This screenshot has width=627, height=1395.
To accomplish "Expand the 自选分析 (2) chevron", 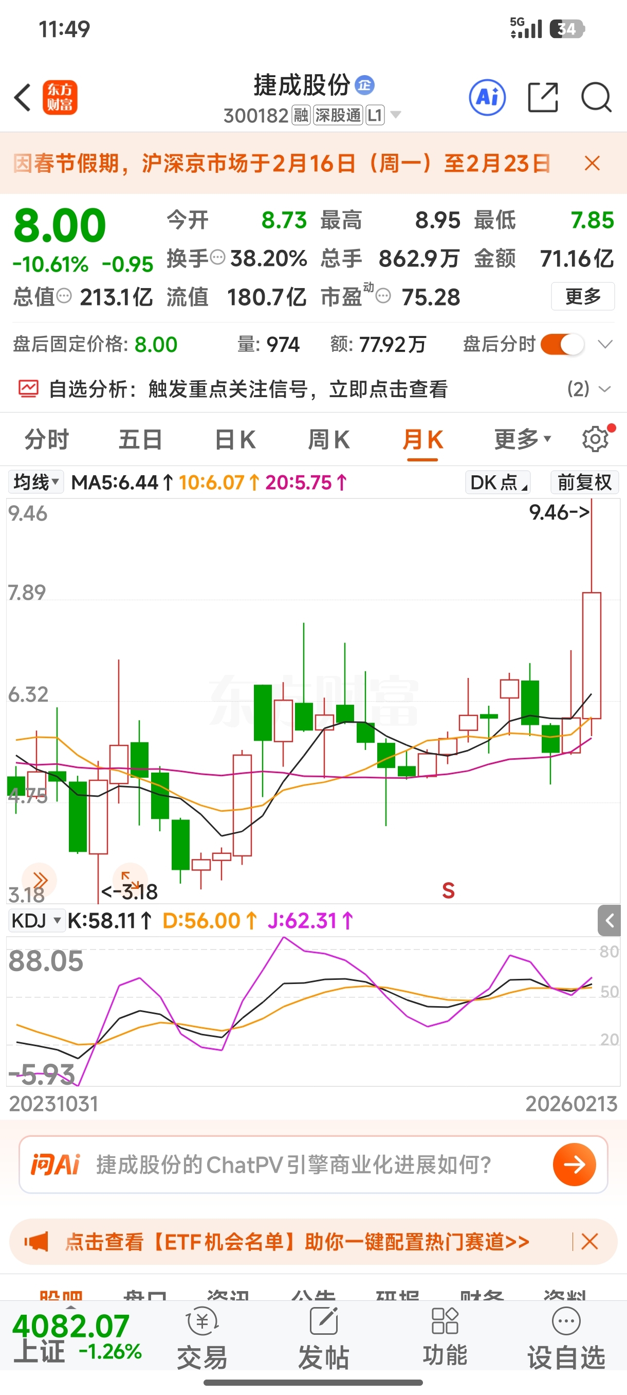I will coord(605,389).
